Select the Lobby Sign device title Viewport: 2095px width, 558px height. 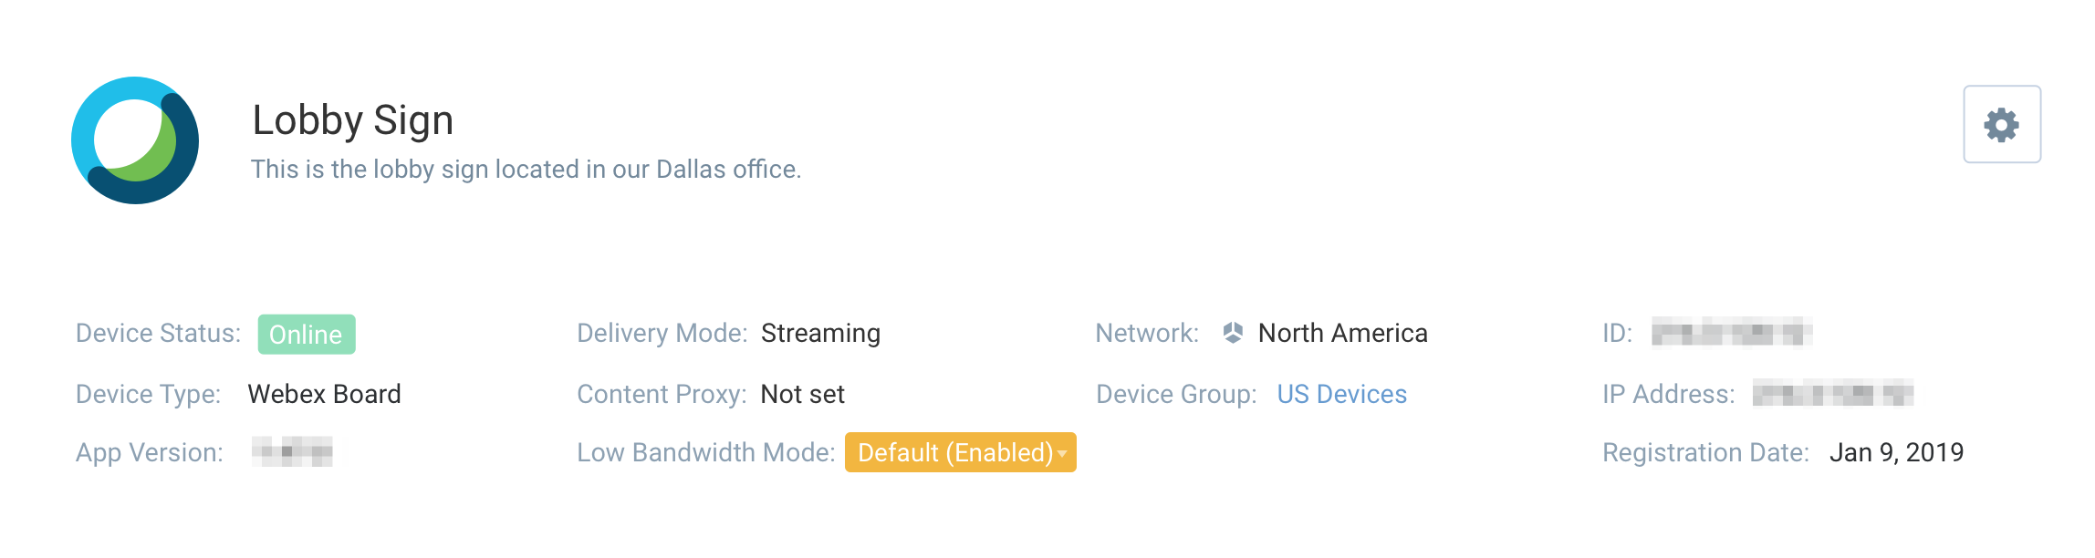pos(353,120)
